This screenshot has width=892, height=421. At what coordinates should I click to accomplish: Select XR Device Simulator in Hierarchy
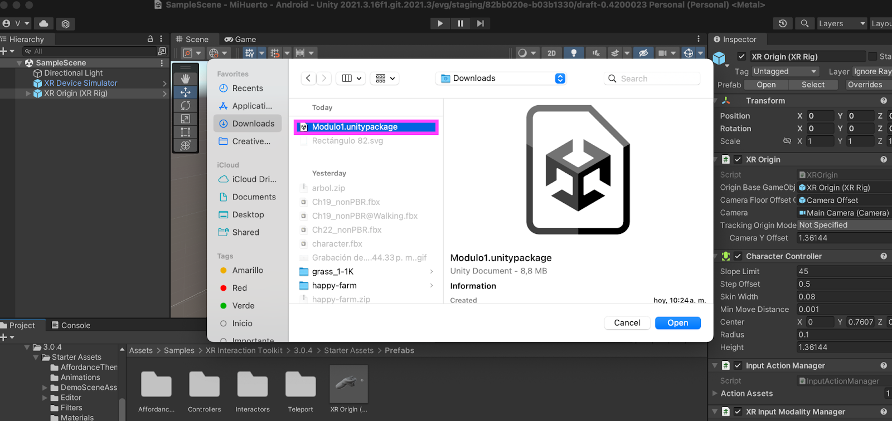[x=81, y=83]
